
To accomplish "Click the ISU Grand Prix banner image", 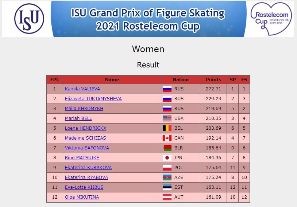I will coord(148,19).
